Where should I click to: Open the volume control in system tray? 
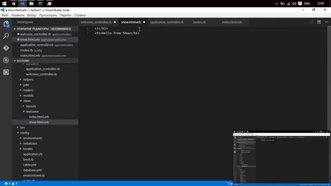(x=294, y=4)
